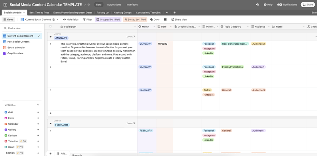
Task: Switch to the Hashtag Groups tab
Action: click(x=122, y=13)
